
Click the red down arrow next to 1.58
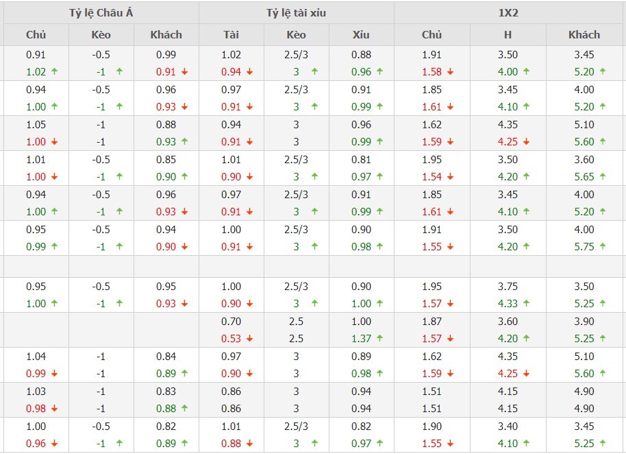(450, 72)
